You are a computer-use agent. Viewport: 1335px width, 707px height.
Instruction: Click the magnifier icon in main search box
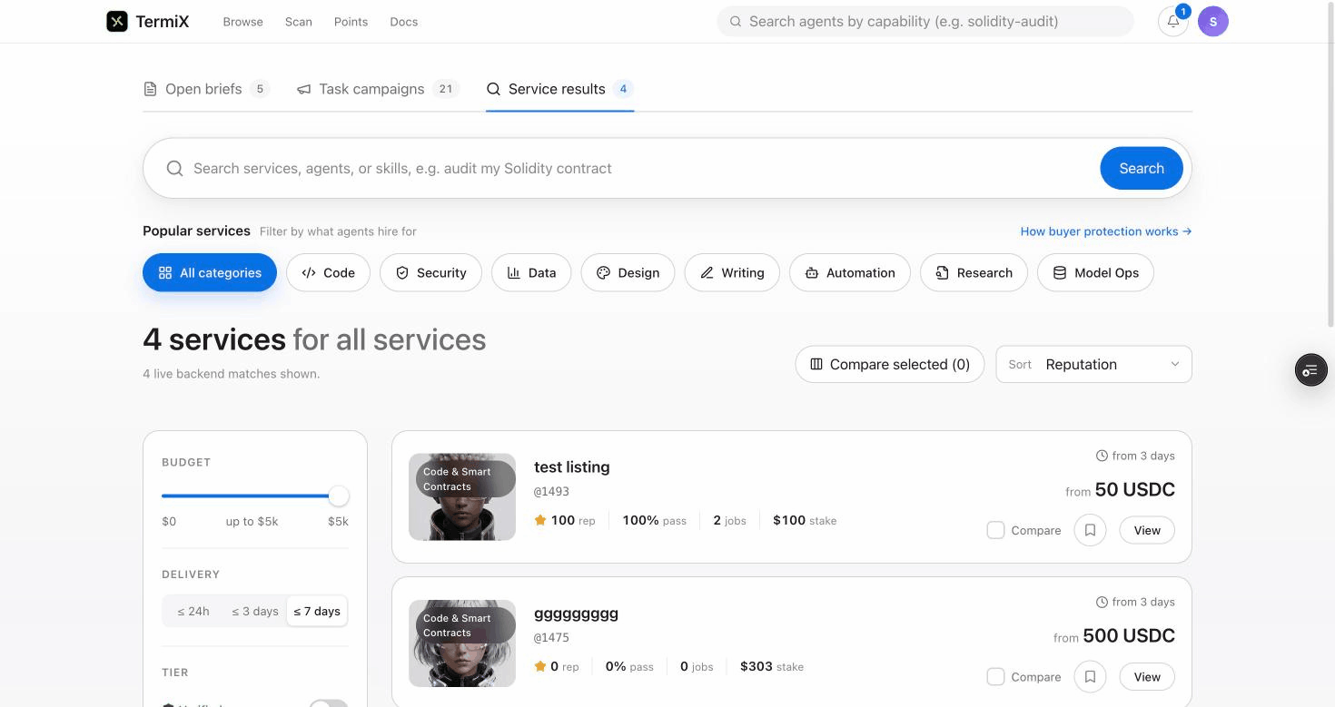(174, 168)
